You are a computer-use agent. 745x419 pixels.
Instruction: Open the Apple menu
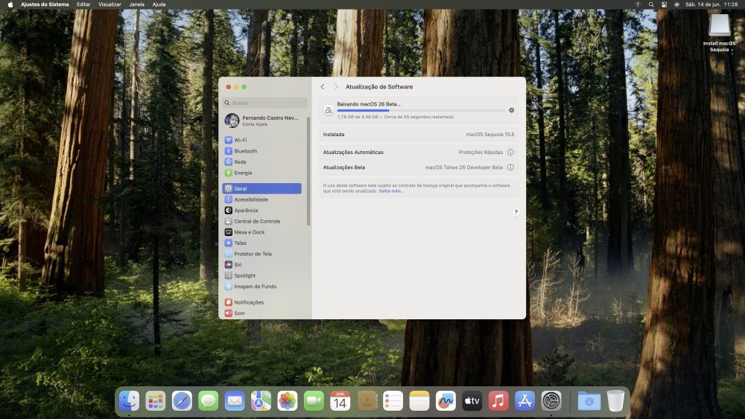click(10, 4)
